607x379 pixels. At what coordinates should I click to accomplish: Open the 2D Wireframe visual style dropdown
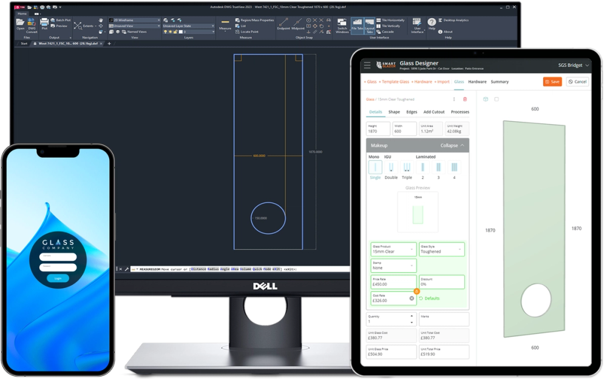coord(159,20)
